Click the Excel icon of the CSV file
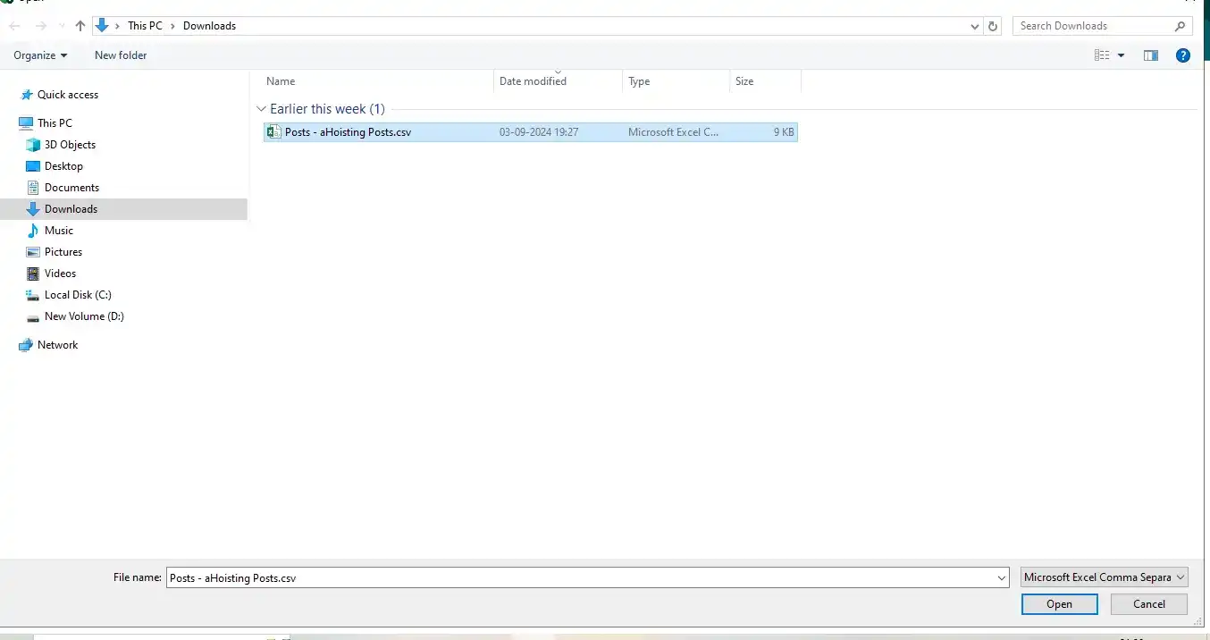This screenshot has height=640, width=1210. [x=274, y=132]
